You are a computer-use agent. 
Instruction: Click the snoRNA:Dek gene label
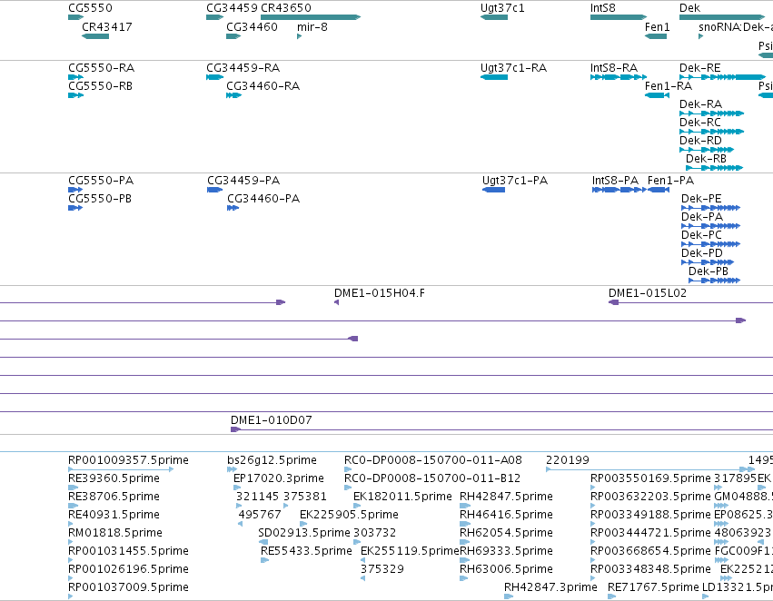coord(736,27)
